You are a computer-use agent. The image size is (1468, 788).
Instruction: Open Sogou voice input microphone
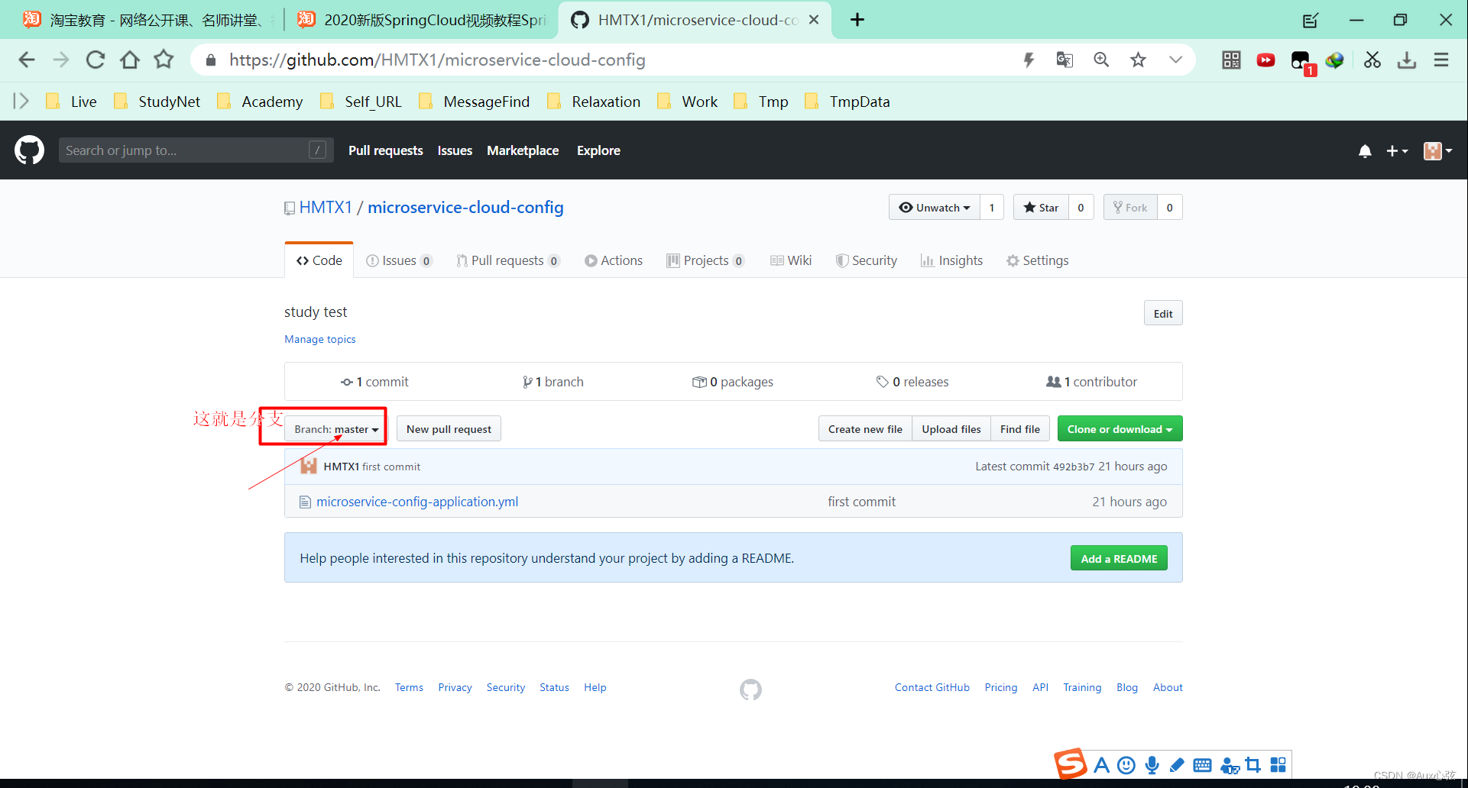coord(1152,764)
